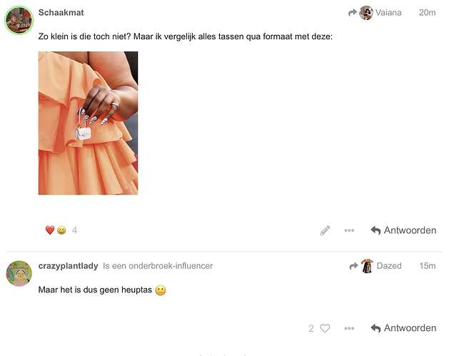Reply to crazyplantlady's post via Antwoorden
The image size is (459, 356).
[403, 328]
